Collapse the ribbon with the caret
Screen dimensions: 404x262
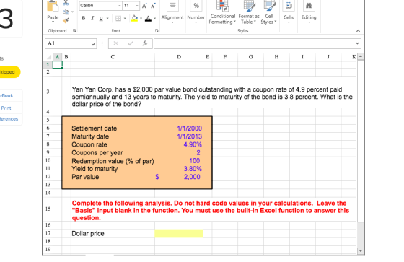(x=358, y=31)
